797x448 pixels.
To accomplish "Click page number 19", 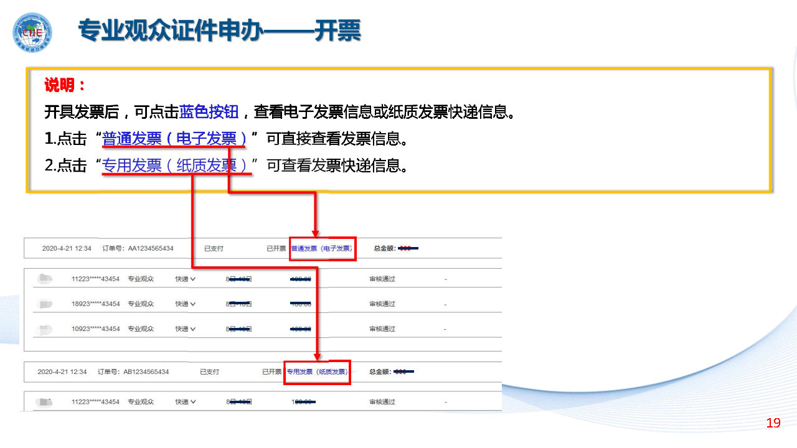I will 773,423.
